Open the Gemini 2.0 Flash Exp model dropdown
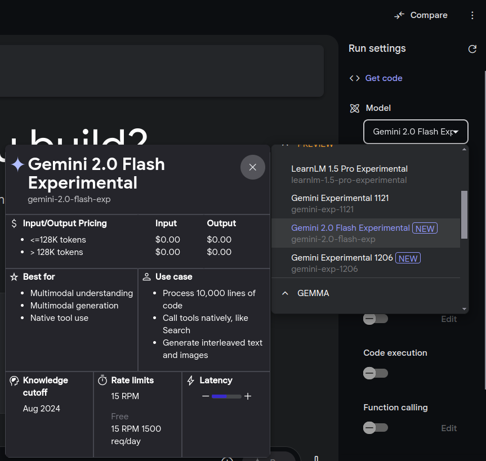This screenshot has width=486, height=461. [x=416, y=131]
